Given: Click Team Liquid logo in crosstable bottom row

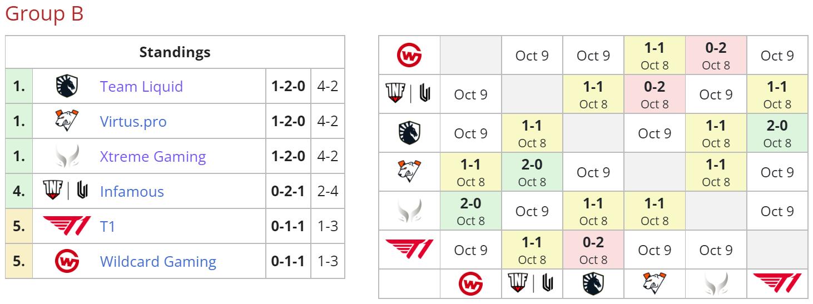Looking at the screenshot, I should point(593,284).
